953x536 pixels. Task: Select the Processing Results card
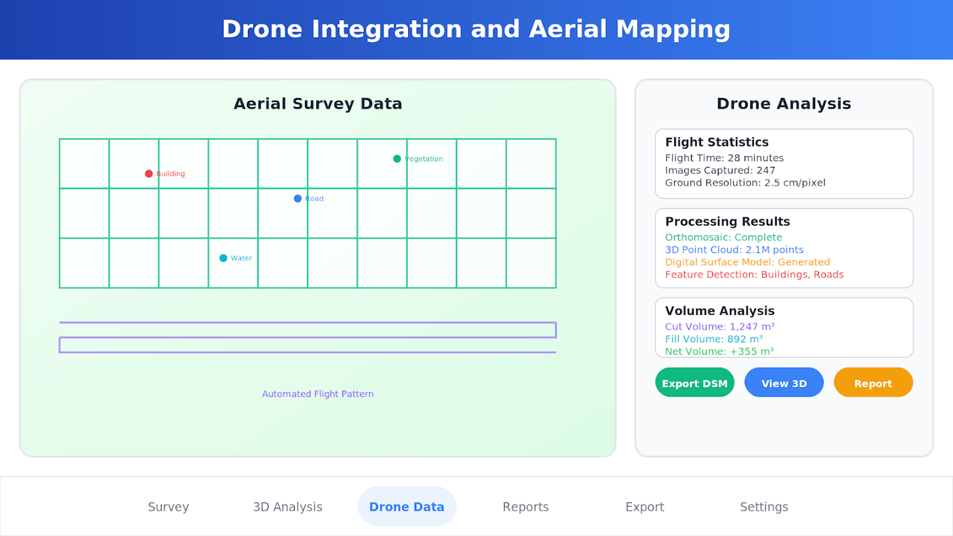[x=784, y=248]
